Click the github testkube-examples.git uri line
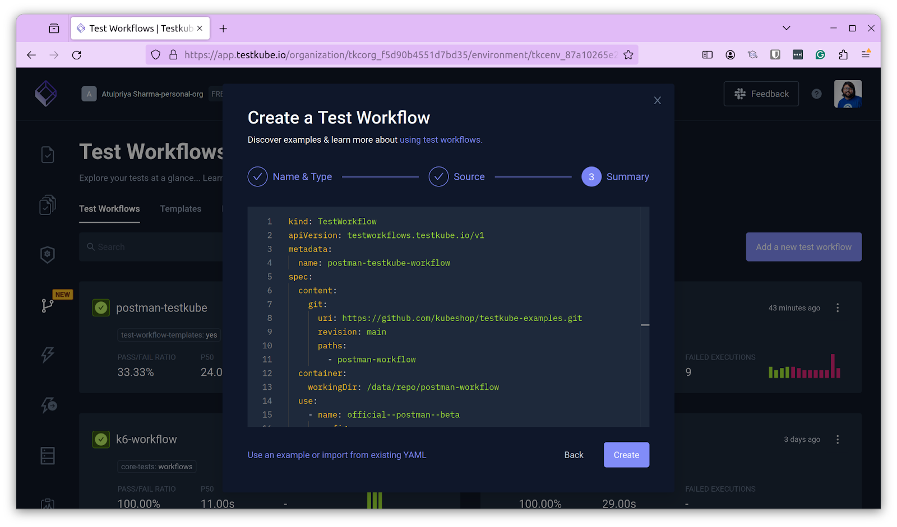 click(450, 318)
